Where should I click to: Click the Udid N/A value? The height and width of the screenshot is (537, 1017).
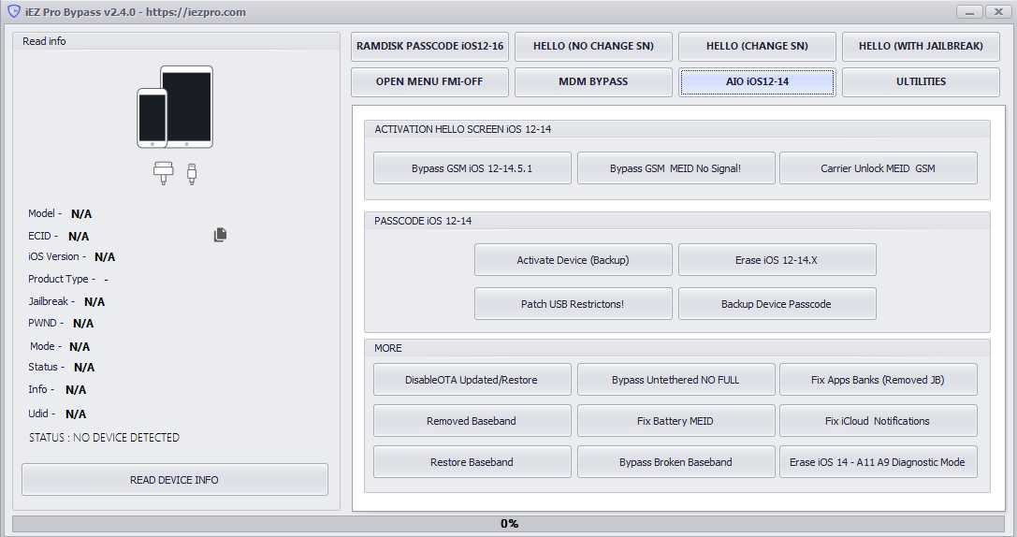click(x=75, y=414)
